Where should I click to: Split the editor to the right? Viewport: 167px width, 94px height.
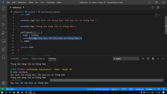click(x=158, y=7)
